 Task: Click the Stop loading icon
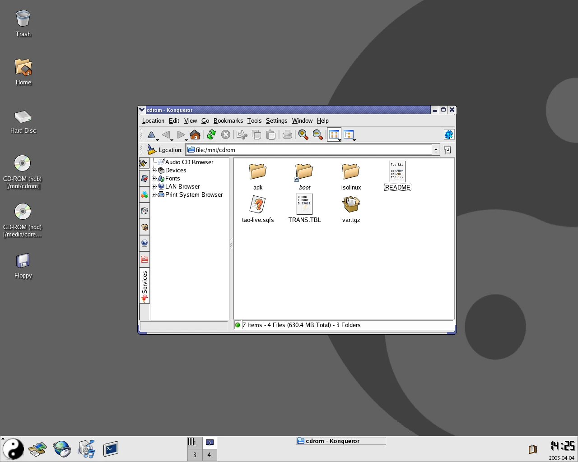(x=226, y=134)
